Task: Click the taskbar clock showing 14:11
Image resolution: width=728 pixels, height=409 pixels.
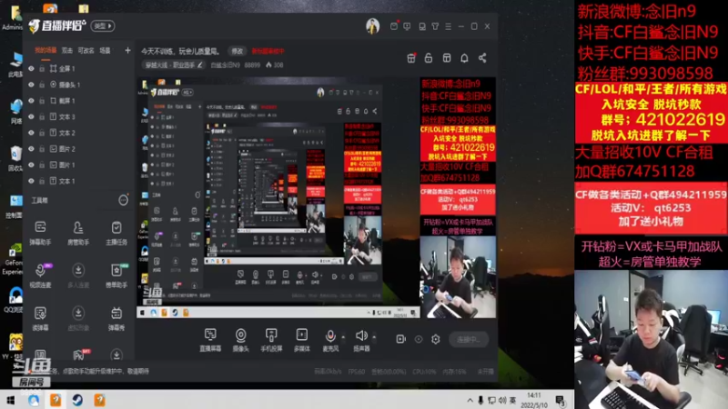Action: coord(534,400)
